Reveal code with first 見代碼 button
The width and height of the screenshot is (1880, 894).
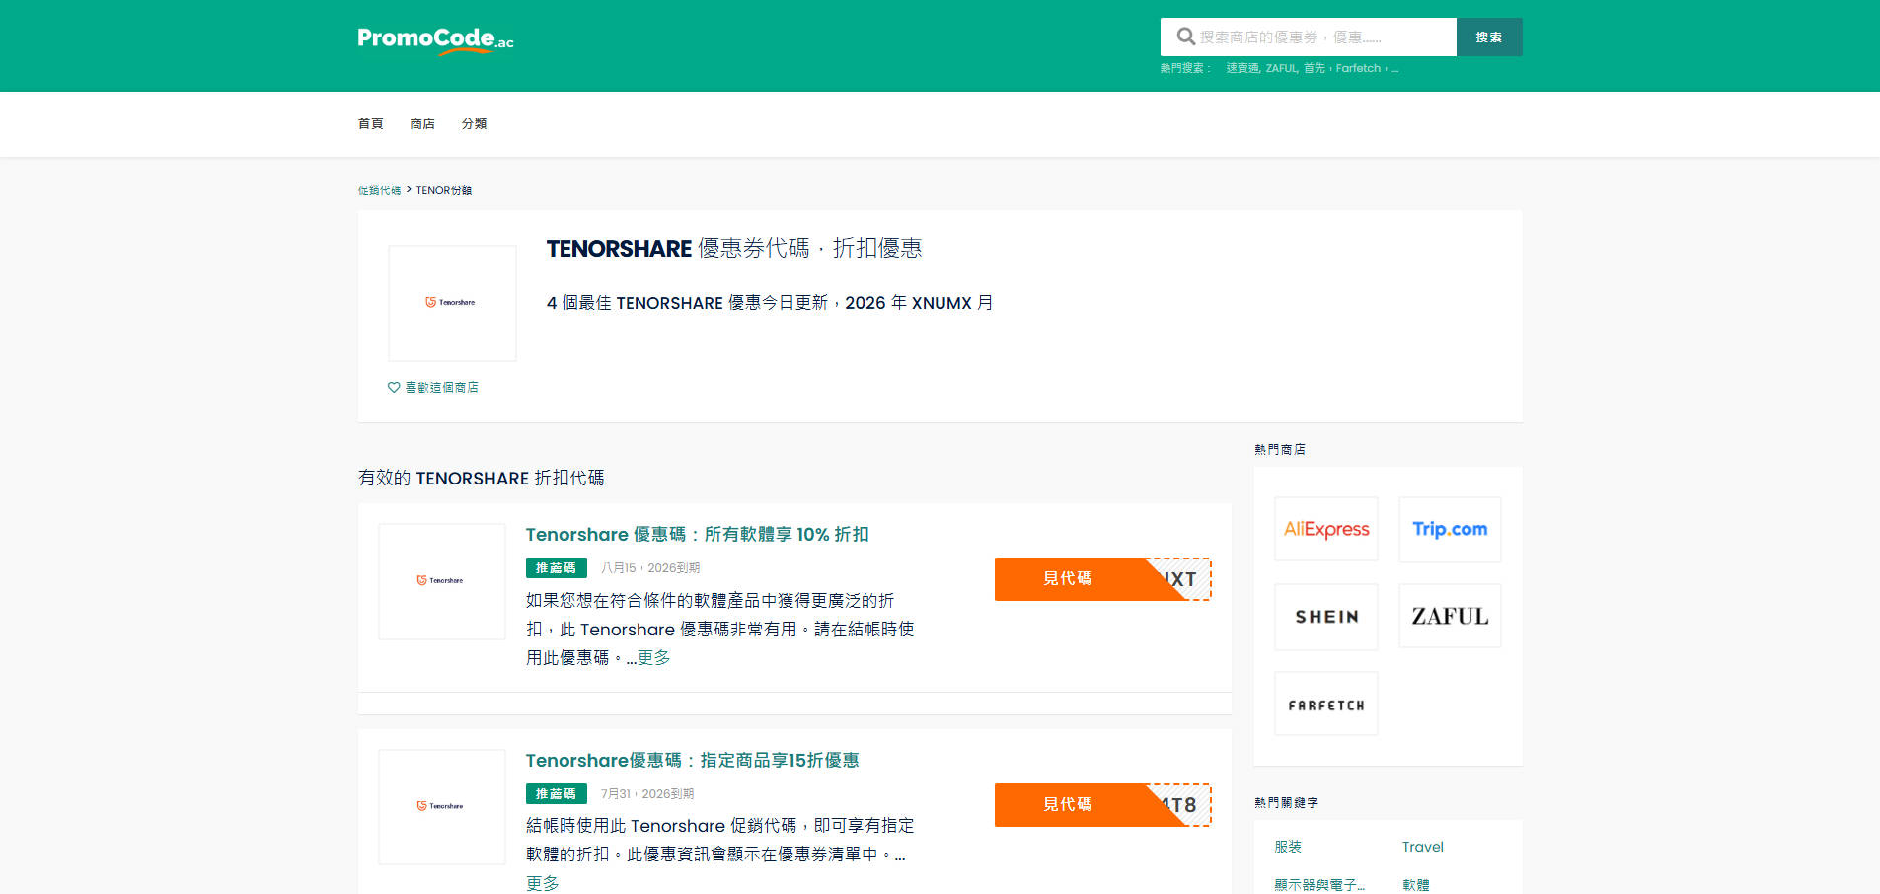coord(1068,579)
